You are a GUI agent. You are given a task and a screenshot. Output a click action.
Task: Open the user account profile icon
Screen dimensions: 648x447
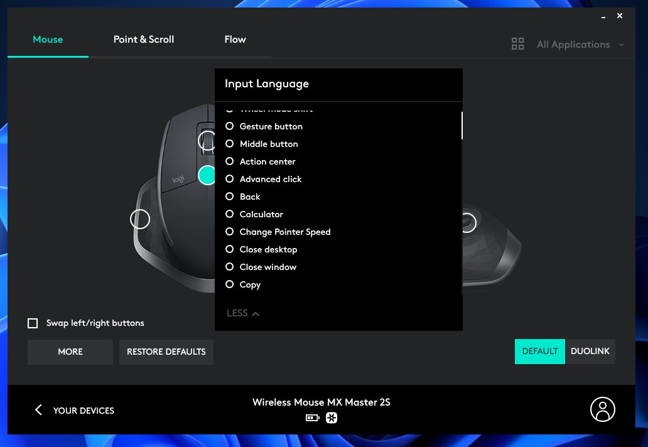coord(603,409)
